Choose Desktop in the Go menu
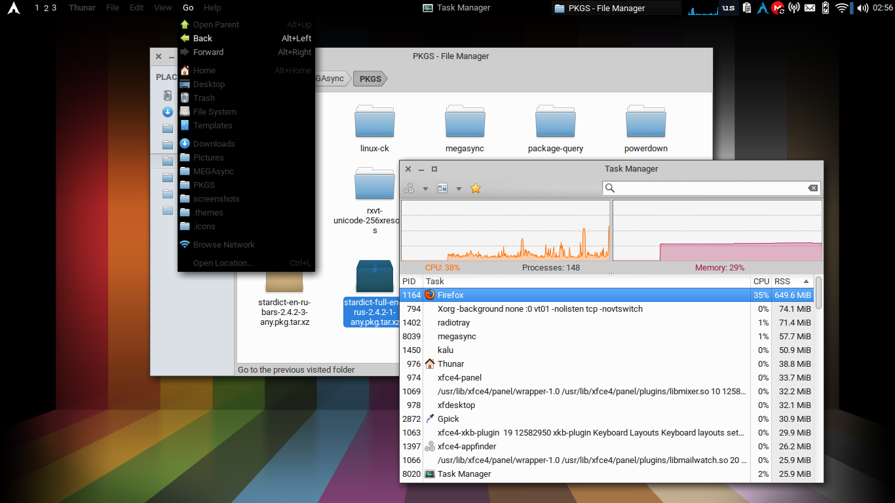895x503 pixels. [246, 84]
